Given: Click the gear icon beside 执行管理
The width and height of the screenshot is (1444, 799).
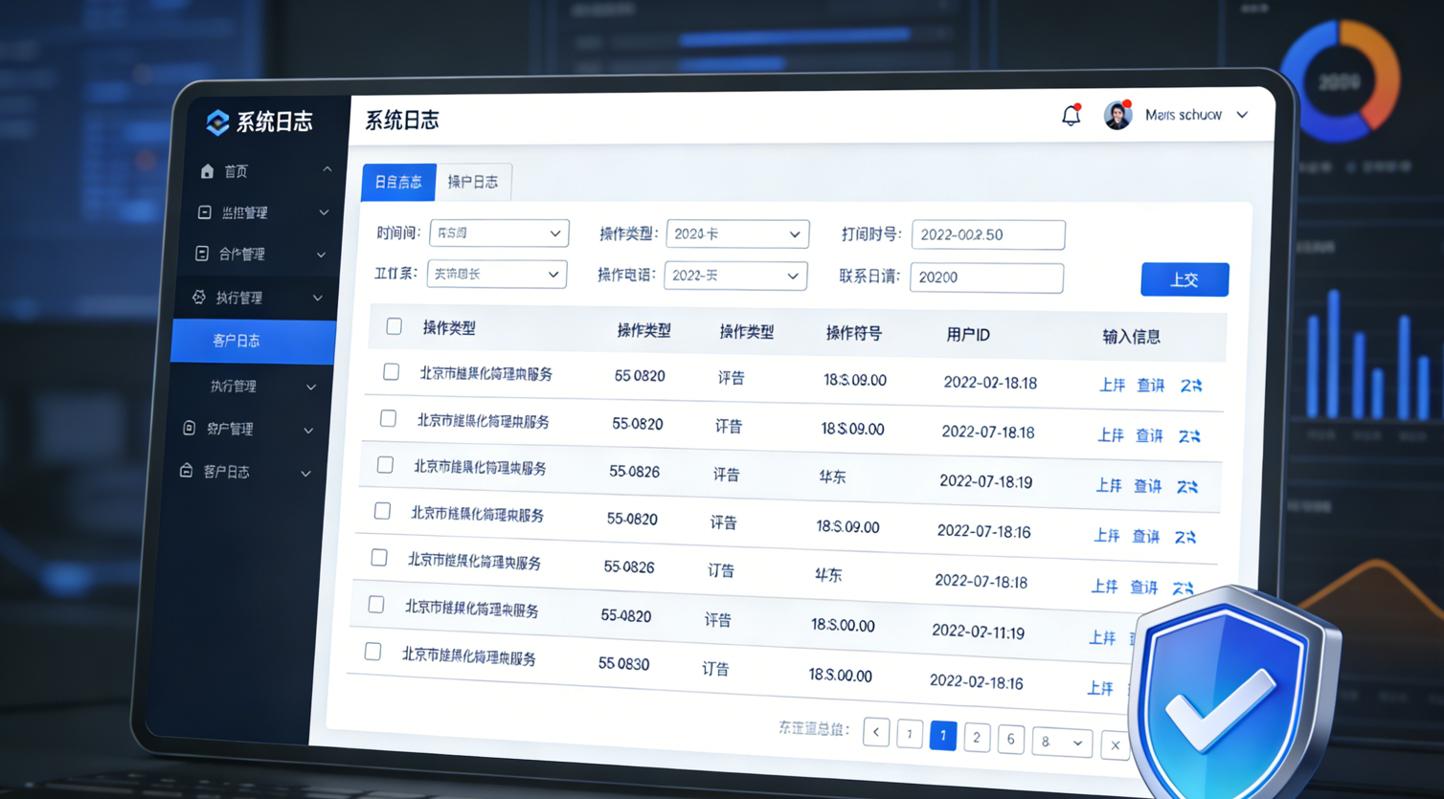Looking at the screenshot, I should [x=198, y=298].
